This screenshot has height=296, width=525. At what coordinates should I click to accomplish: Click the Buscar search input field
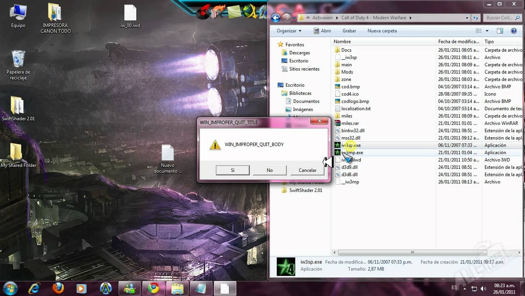click(499, 18)
